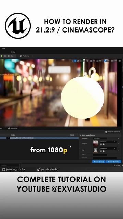Click the frame skip button beside Play
Viewport: 123px width, 219px height.
tap(5, 56)
